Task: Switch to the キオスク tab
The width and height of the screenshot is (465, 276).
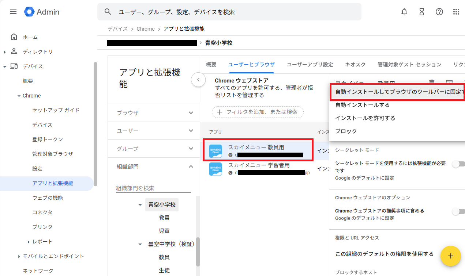Action: click(355, 65)
